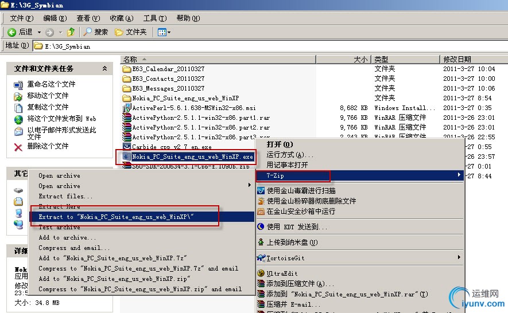Select ActivePython part1.rar archive icon
Viewport: 508px width, 313px height.
[126, 118]
